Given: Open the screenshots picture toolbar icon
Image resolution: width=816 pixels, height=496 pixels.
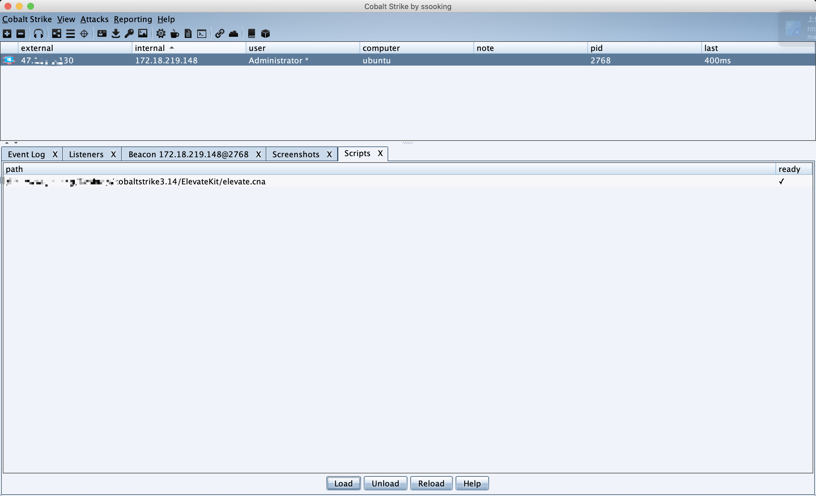Looking at the screenshot, I should pyautogui.click(x=143, y=34).
